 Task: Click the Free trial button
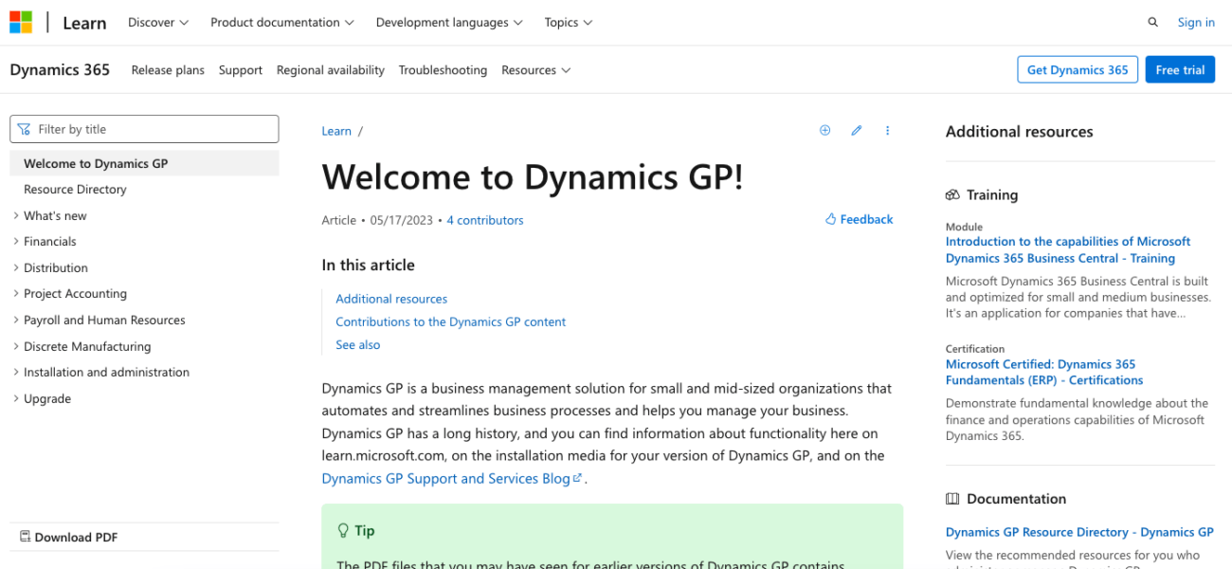coord(1180,70)
